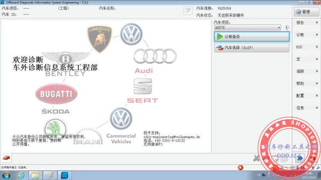Expand the BZD side panel section
The image size is (321, 180).
[x=306, y=47]
